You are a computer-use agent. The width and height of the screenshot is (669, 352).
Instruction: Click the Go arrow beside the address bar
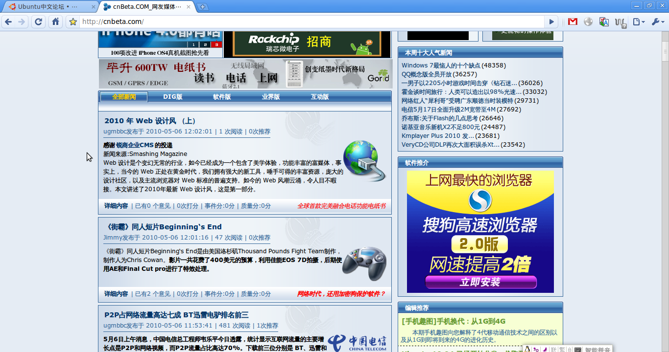tap(551, 22)
